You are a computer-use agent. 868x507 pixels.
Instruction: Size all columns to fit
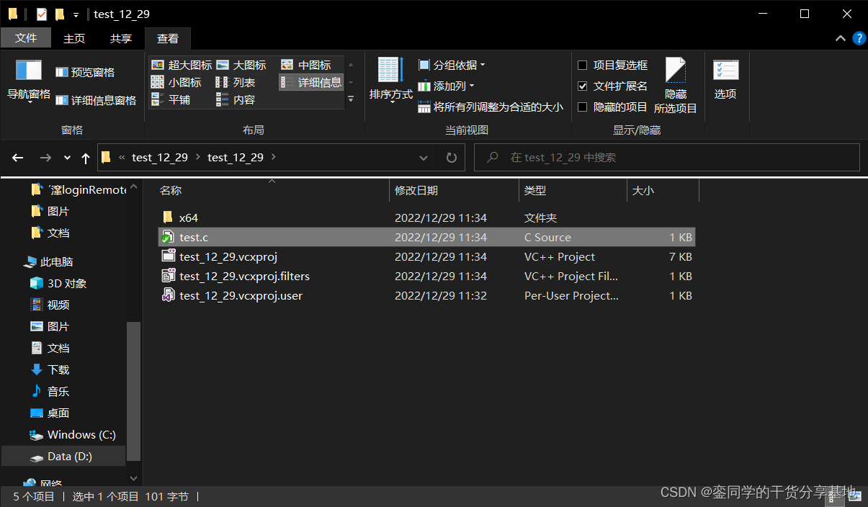pos(491,107)
